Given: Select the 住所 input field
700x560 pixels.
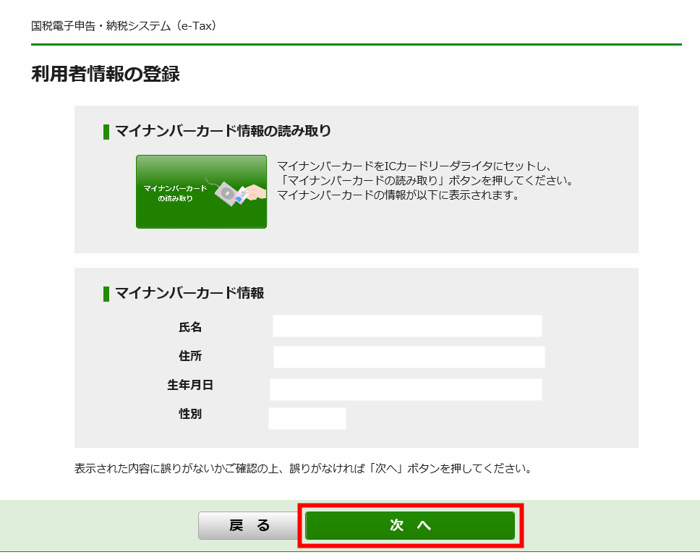Looking at the screenshot, I should (409, 357).
